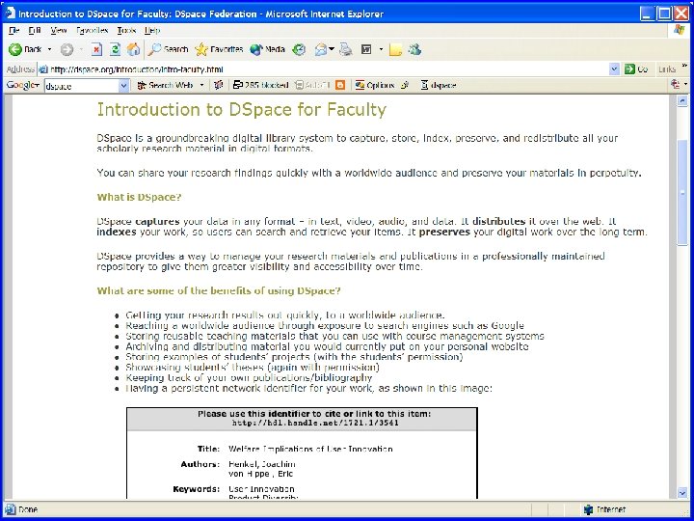Click the Back navigation button
This screenshot has height=521, width=694.
point(25,49)
